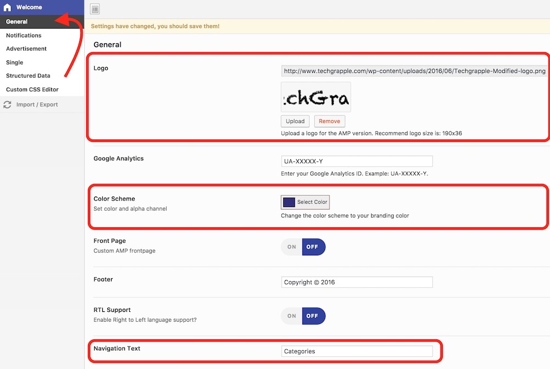
Task: Click the Welcome header tab
Action: 29,8
